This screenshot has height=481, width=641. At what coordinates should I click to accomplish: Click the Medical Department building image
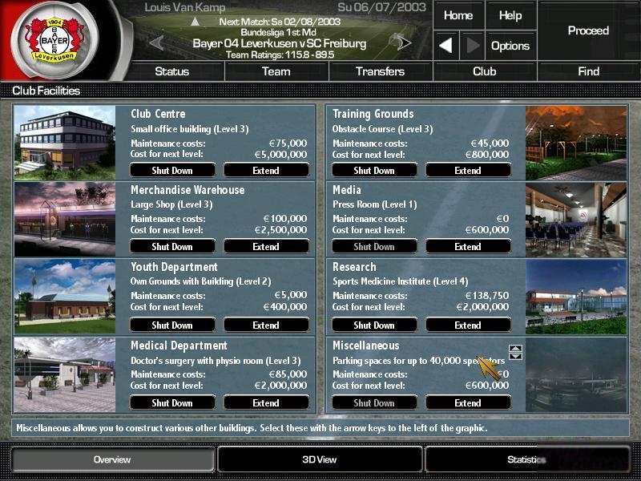point(65,374)
